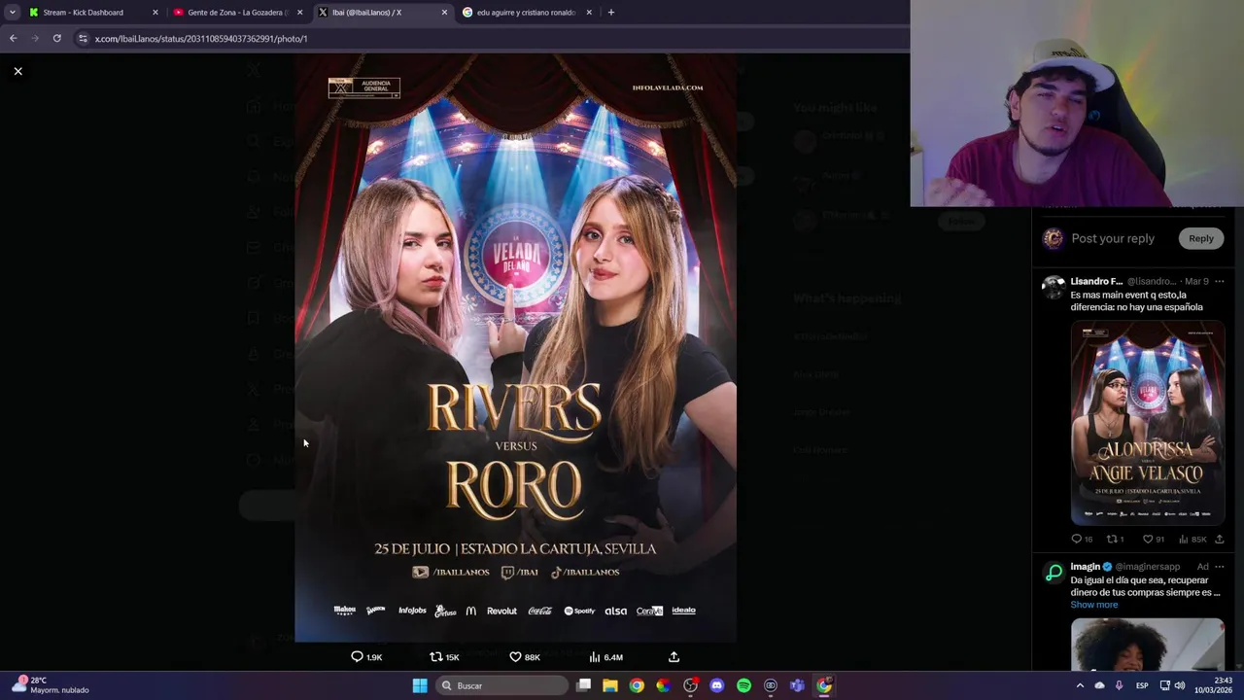The width and height of the screenshot is (1244, 700).
Task: Click the site information icon in the address bar
Action: point(83,39)
